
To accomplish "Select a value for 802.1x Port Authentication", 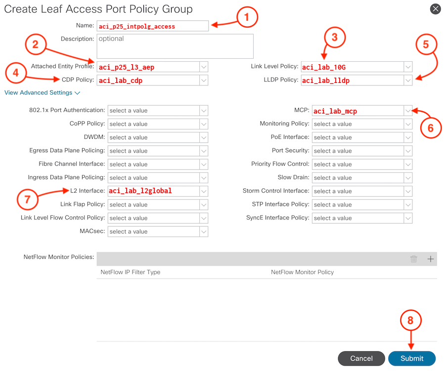I will click(203, 111).
